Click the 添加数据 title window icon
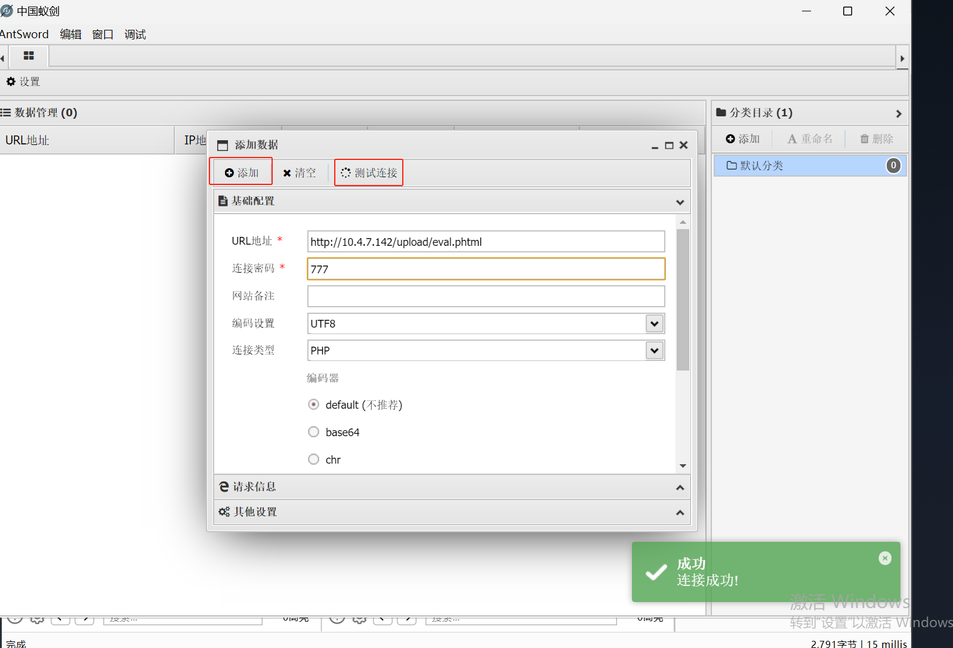This screenshot has height=648, width=953. coord(223,146)
